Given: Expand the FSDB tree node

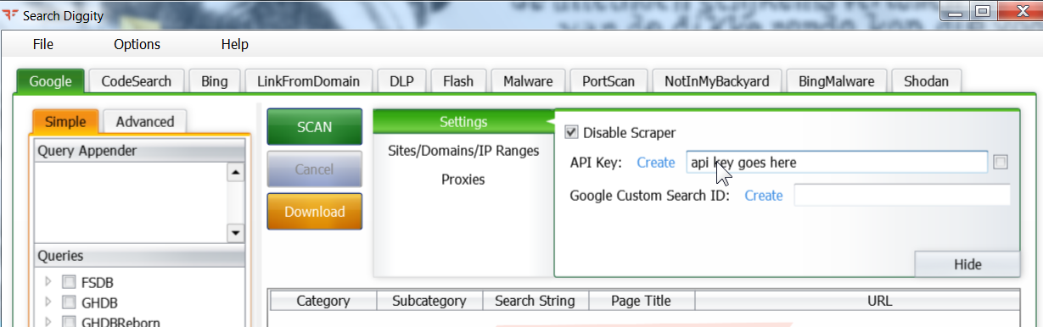Looking at the screenshot, I should 48,282.
